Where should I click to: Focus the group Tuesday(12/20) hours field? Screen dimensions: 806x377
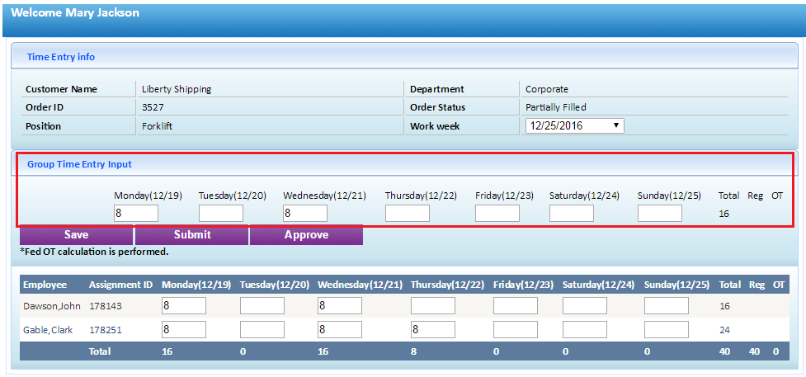pyautogui.click(x=221, y=213)
